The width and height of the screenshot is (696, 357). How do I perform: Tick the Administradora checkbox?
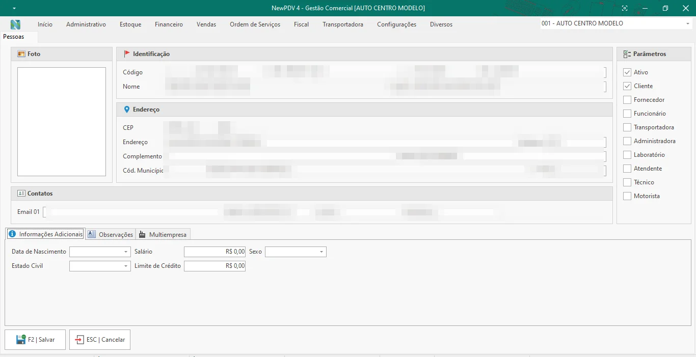click(x=627, y=141)
